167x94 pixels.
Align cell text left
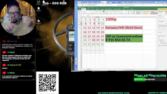(x=100, y=13)
